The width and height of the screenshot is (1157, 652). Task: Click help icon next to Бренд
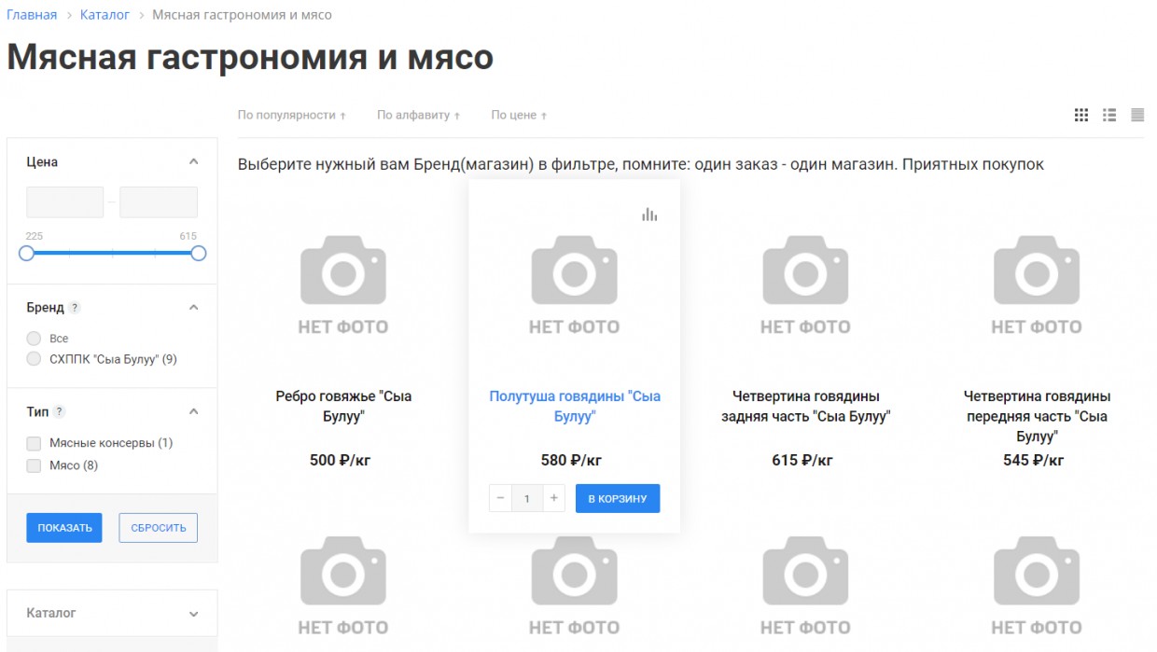75,308
